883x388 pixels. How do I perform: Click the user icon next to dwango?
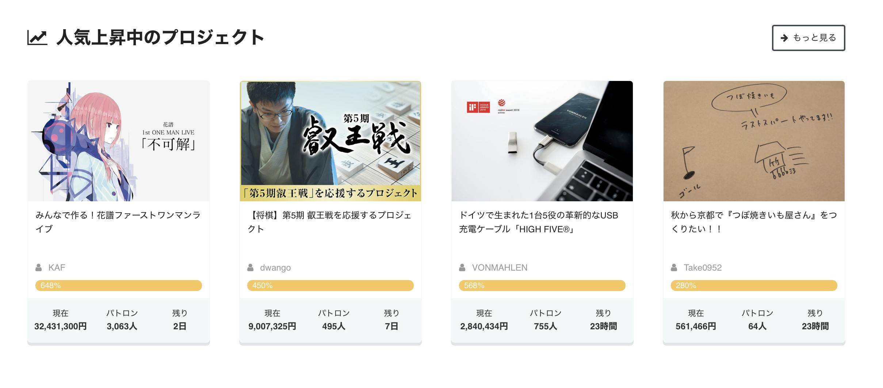click(x=250, y=268)
